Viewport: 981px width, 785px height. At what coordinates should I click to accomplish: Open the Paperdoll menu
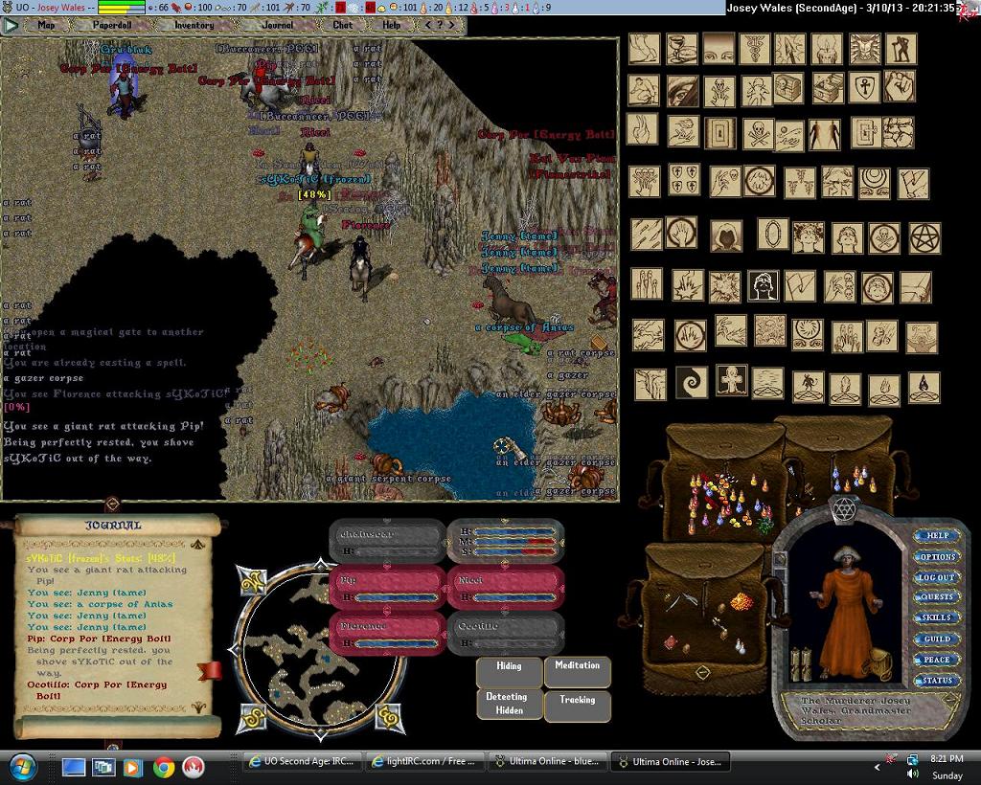click(111, 26)
